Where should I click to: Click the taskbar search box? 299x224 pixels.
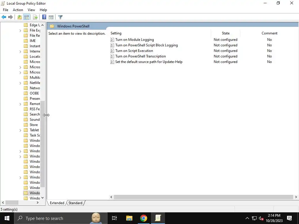point(61,218)
